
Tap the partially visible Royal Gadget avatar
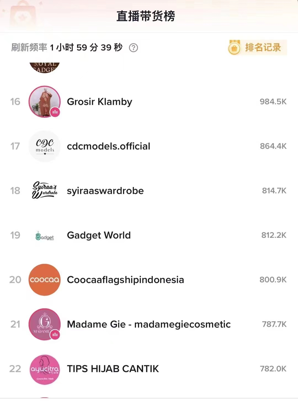[x=45, y=68]
